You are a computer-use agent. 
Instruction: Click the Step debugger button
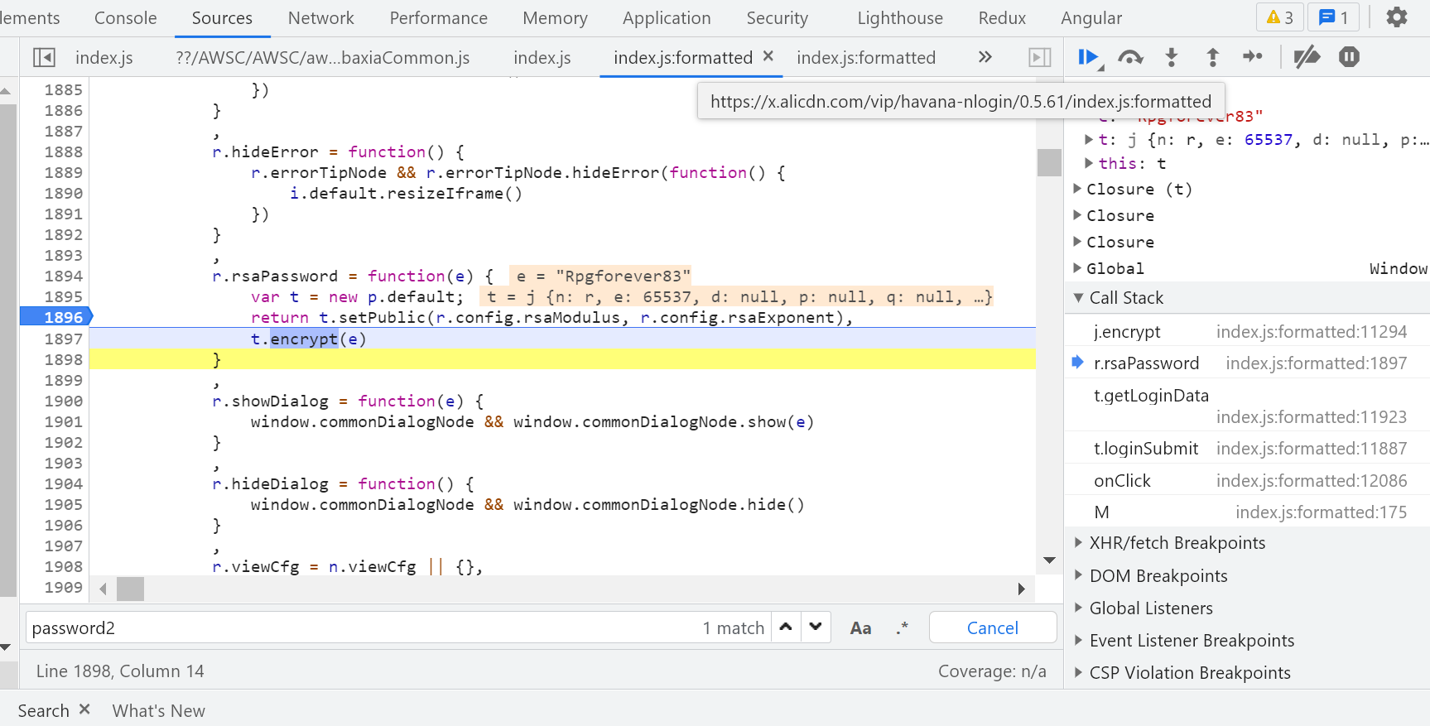pos(1253,57)
